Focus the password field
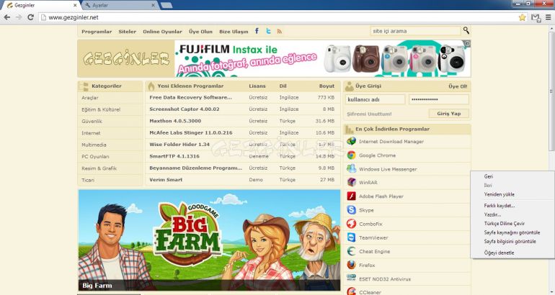555x295 pixels. click(x=439, y=99)
